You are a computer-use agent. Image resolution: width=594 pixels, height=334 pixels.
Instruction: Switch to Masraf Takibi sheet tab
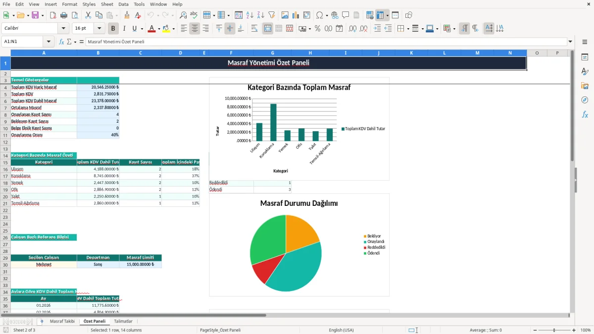coord(62,321)
